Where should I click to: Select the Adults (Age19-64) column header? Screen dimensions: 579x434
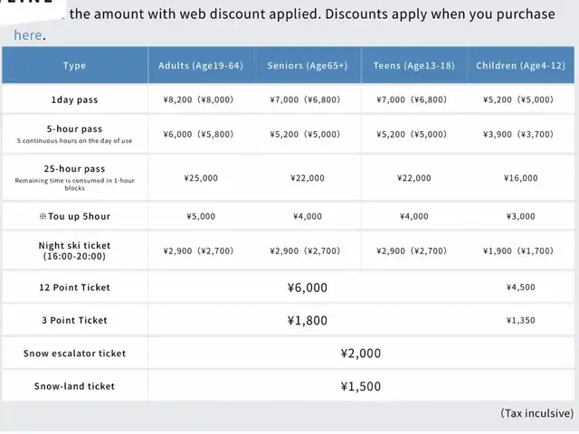[x=201, y=66]
